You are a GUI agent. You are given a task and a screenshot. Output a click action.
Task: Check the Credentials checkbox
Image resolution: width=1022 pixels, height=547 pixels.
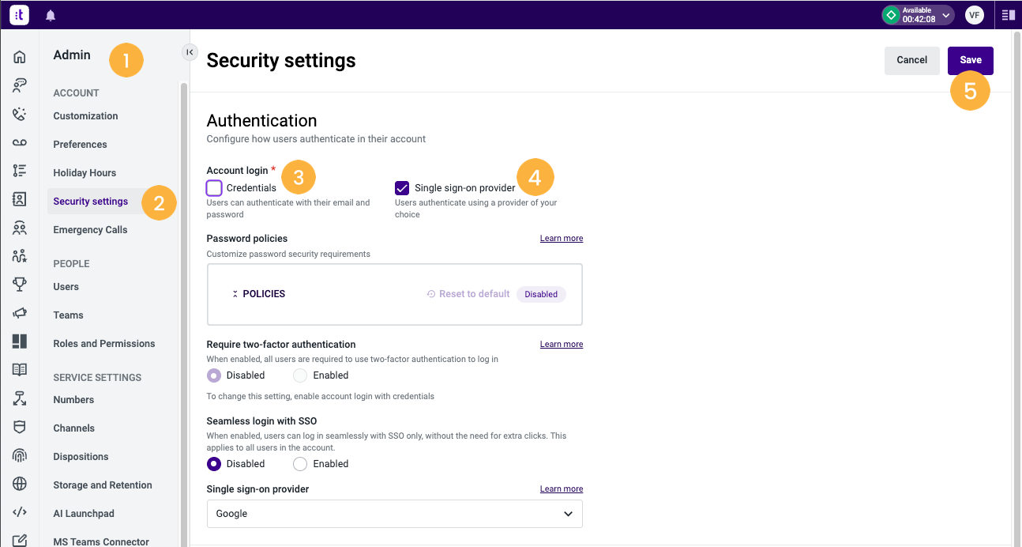point(214,188)
